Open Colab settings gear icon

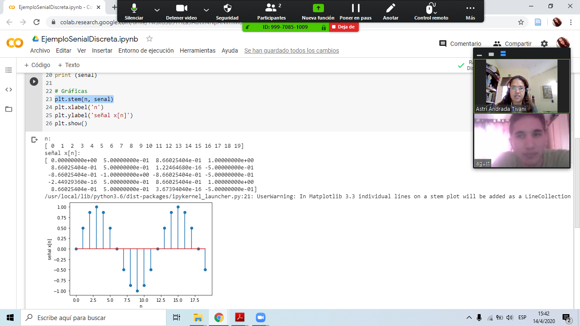click(544, 44)
